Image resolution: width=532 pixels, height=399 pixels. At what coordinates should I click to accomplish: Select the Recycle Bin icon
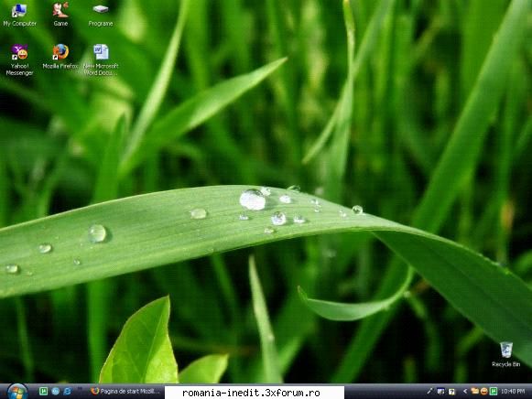(x=505, y=354)
